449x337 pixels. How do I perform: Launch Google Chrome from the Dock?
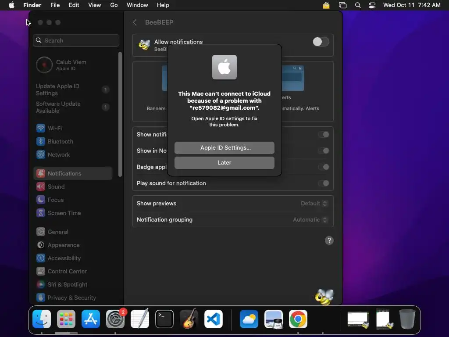pos(298,319)
